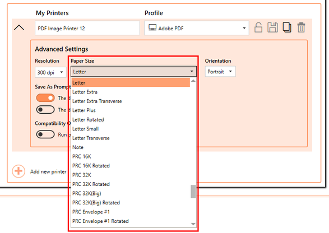Pick PRC 32K(Big) Rotated option
This screenshot has height=233, width=329.
131,203
